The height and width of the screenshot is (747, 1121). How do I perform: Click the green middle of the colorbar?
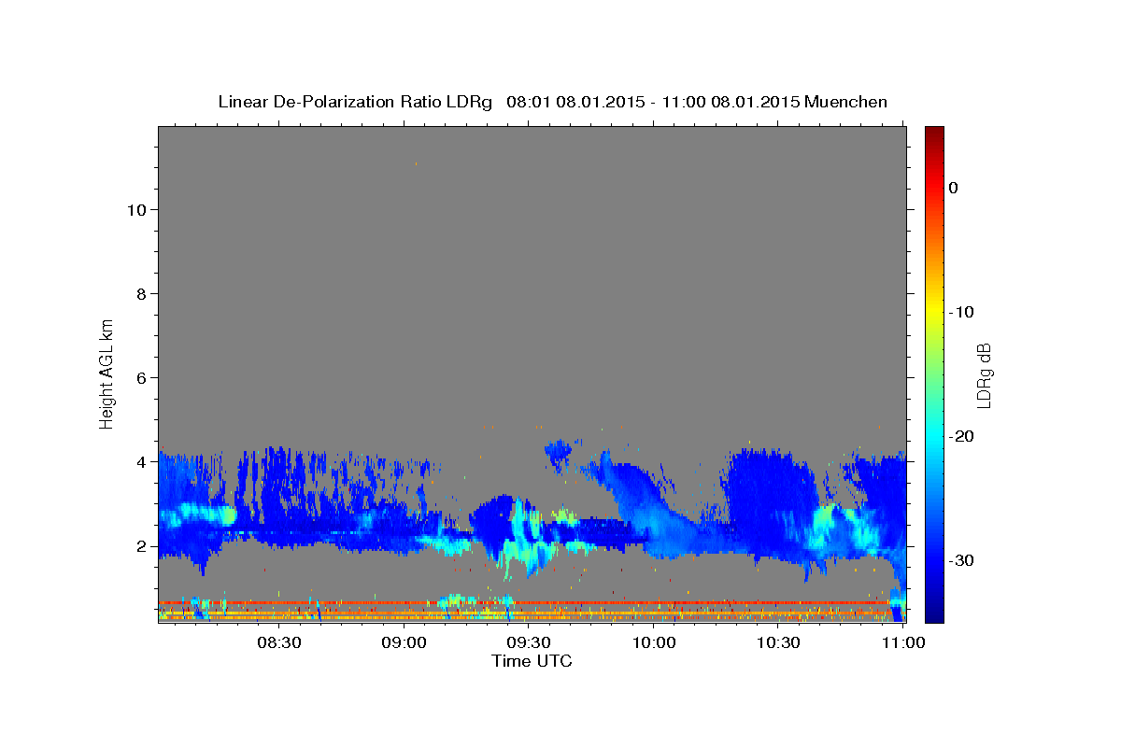[x=934, y=373]
